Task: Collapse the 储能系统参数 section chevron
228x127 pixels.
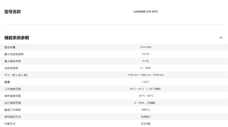Action: pyautogui.click(x=221, y=37)
